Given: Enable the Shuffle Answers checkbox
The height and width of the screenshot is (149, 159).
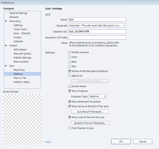Looking at the screenshot, I should [69, 52].
